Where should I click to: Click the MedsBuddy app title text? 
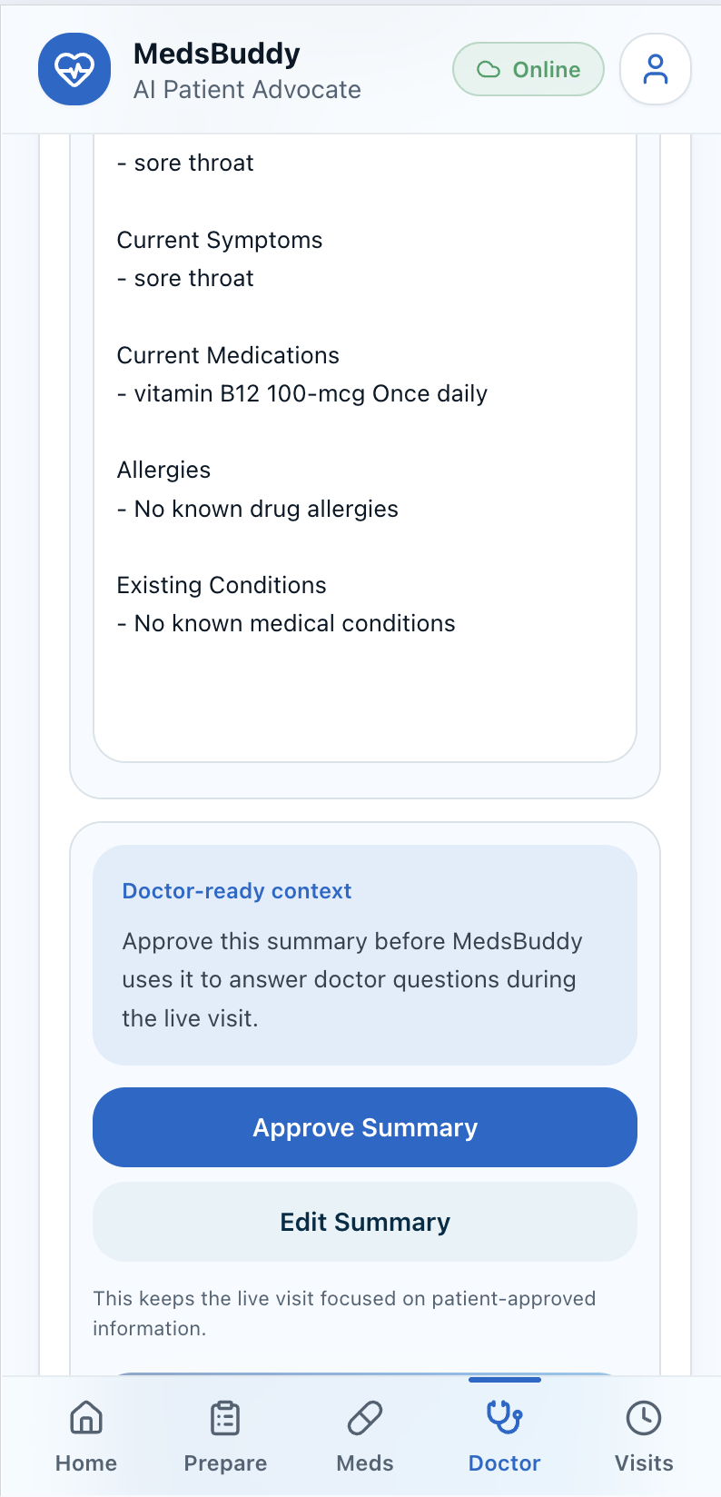(x=217, y=54)
